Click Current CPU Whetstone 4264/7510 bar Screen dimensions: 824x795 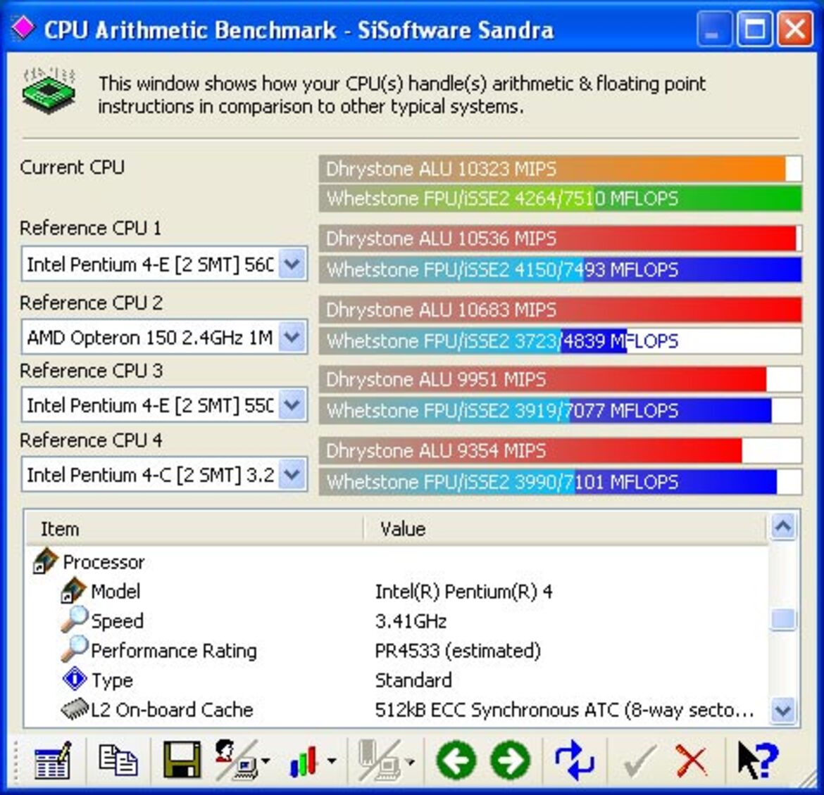(560, 198)
